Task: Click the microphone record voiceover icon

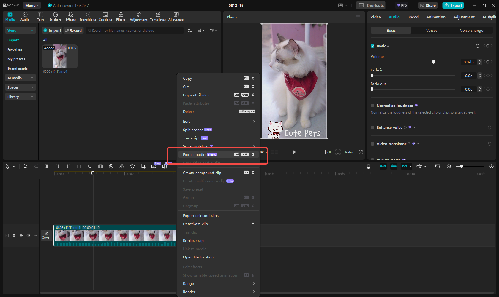Action: 369,167
